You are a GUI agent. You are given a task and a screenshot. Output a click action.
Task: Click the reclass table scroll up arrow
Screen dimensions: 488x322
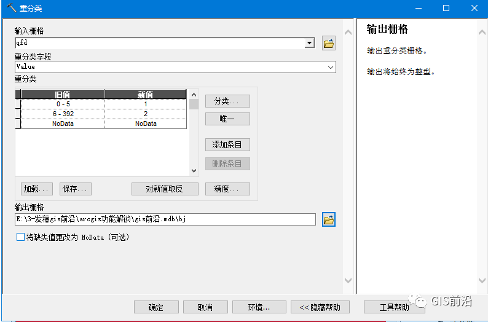tap(194, 94)
